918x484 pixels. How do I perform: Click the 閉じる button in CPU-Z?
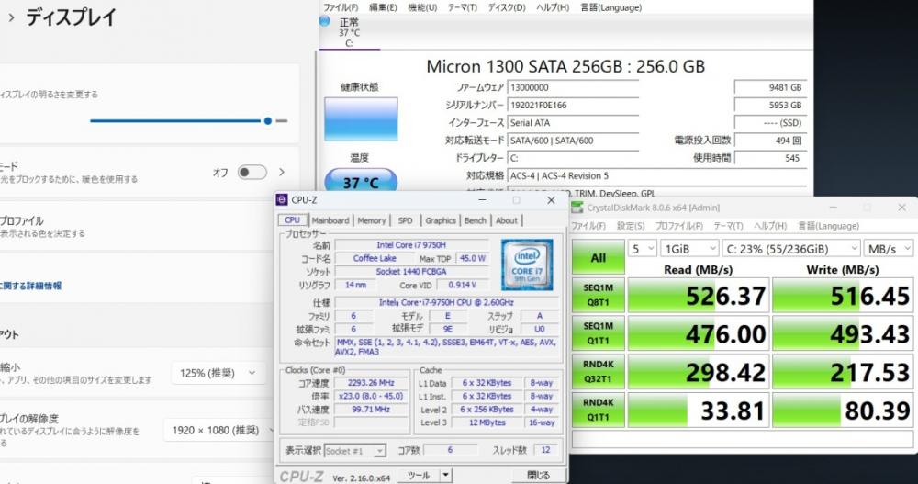[x=538, y=476]
